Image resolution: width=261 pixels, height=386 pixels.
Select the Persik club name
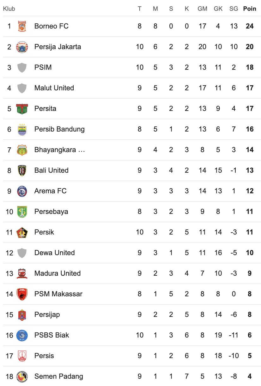pyautogui.click(x=44, y=232)
